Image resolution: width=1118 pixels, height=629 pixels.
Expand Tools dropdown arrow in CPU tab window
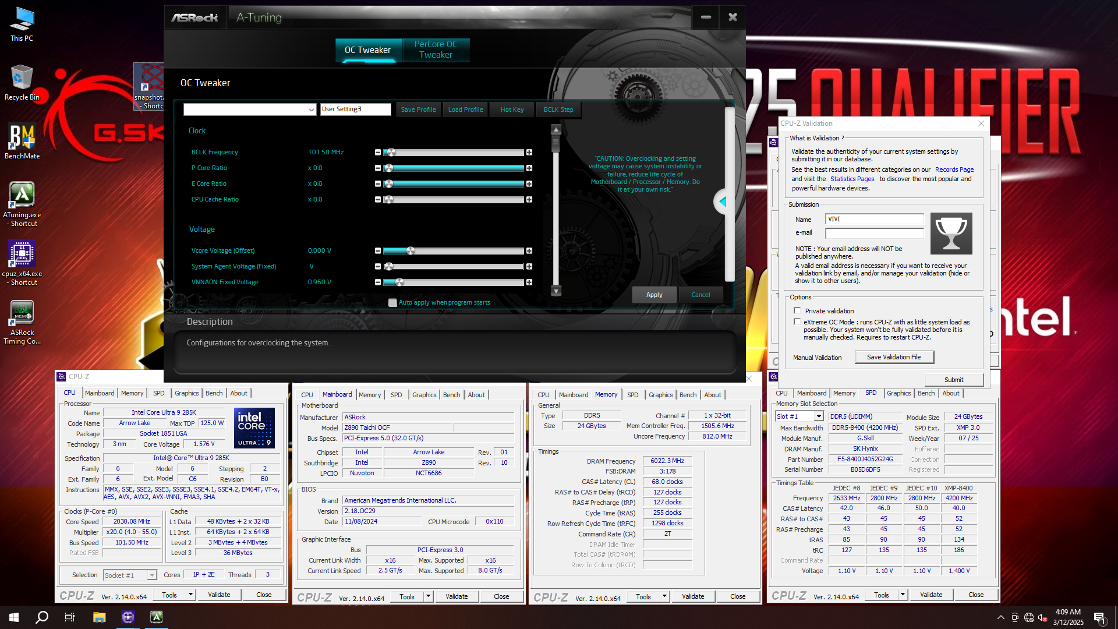(x=190, y=595)
